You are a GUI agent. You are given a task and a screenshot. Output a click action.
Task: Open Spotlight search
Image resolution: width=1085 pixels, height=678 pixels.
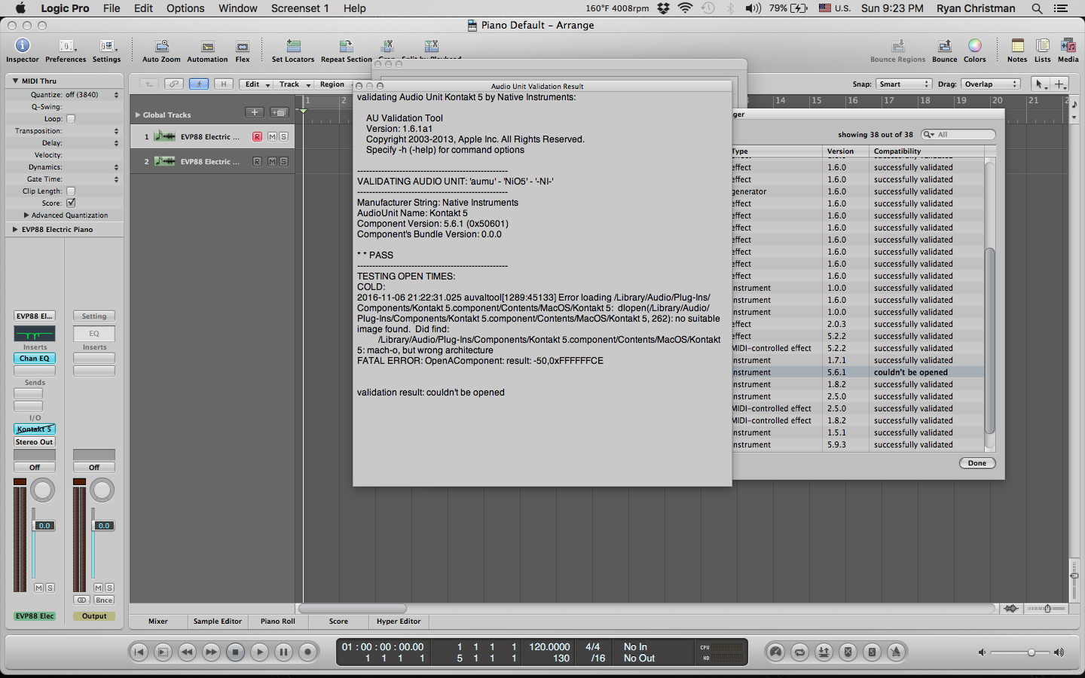point(1037,8)
